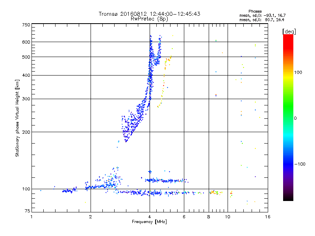
Task: Click the "750" height axis tick label
Action: [26, 25]
